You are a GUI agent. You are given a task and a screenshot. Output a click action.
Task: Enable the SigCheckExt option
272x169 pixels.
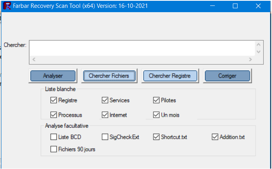(105, 137)
